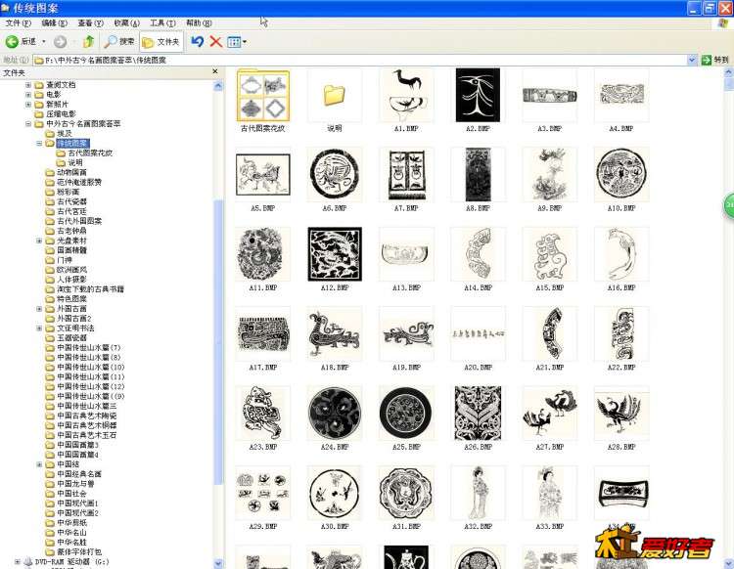
Task: Select the 古代图案花纹 folder thumbnail
Action: tap(263, 96)
